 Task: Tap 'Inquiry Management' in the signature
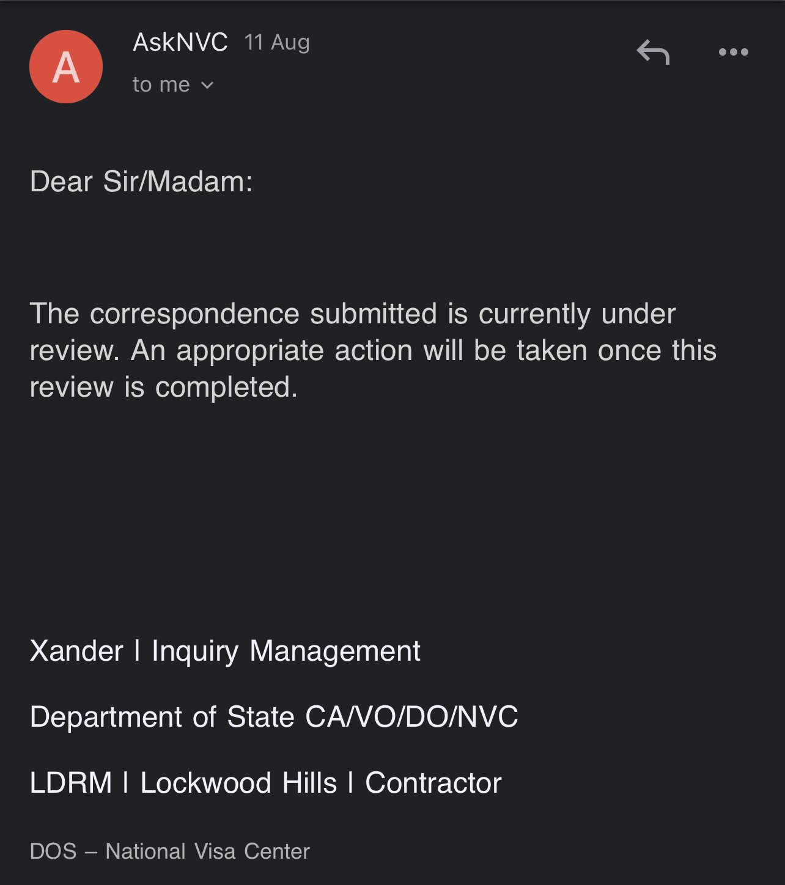tap(286, 652)
